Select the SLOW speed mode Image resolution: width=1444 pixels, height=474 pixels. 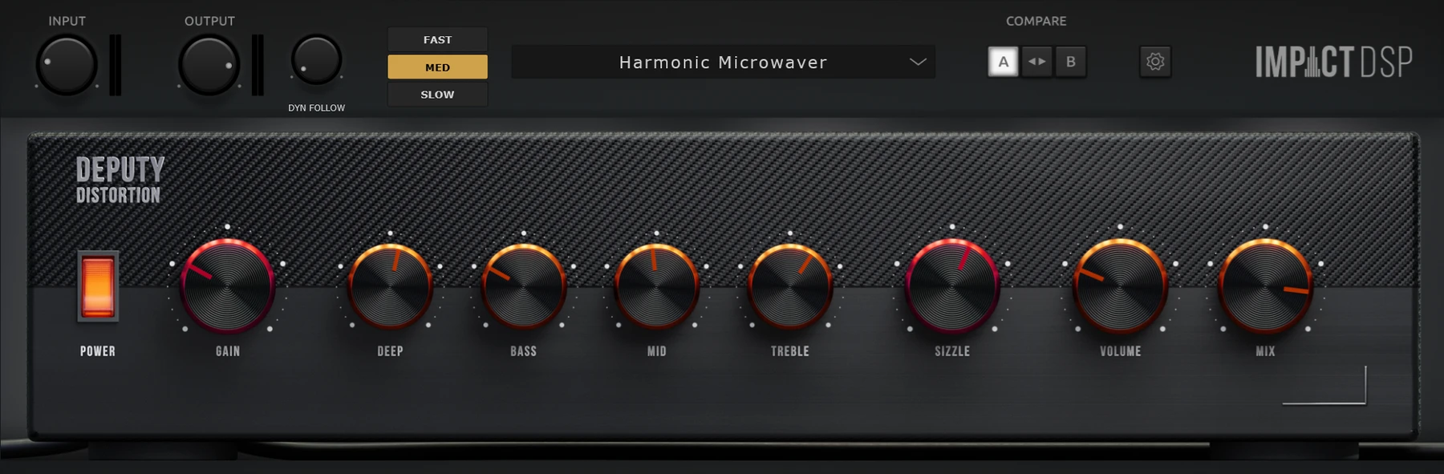pyautogui.click(x=437, y=94)
